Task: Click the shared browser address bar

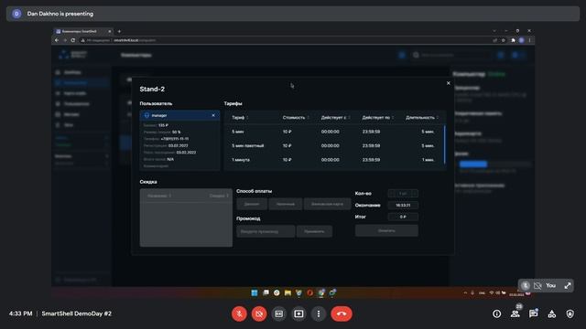Action: (284, 40)
